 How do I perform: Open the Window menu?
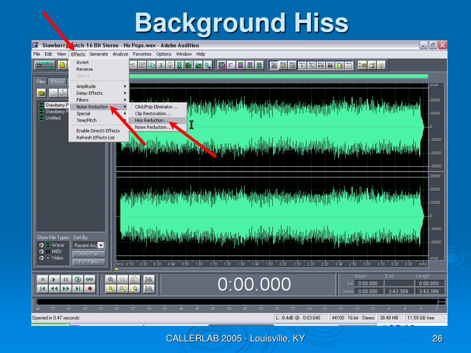(184, 54)
